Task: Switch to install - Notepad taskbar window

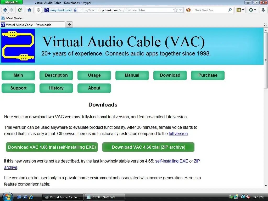Action: click(105, 197)
